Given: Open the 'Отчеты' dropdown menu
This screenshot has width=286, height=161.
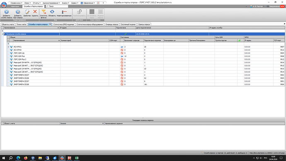Looking at the screenshot, I should coord(36,3).
